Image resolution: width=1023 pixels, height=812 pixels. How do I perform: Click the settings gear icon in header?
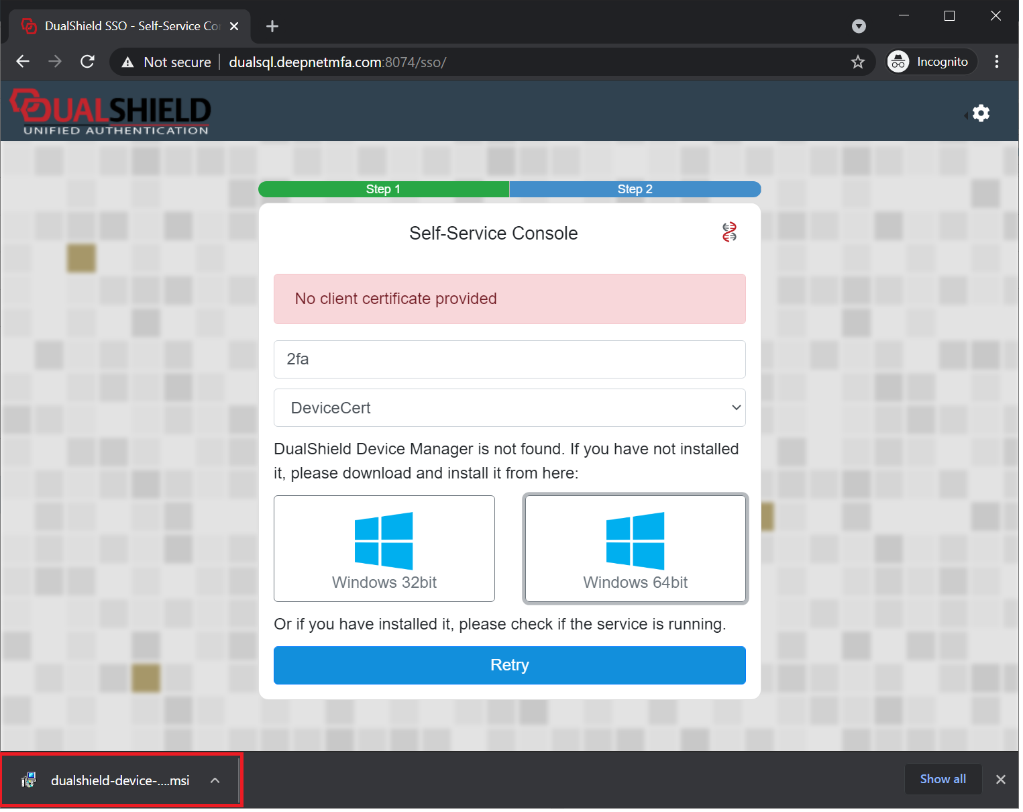[981, 113]
